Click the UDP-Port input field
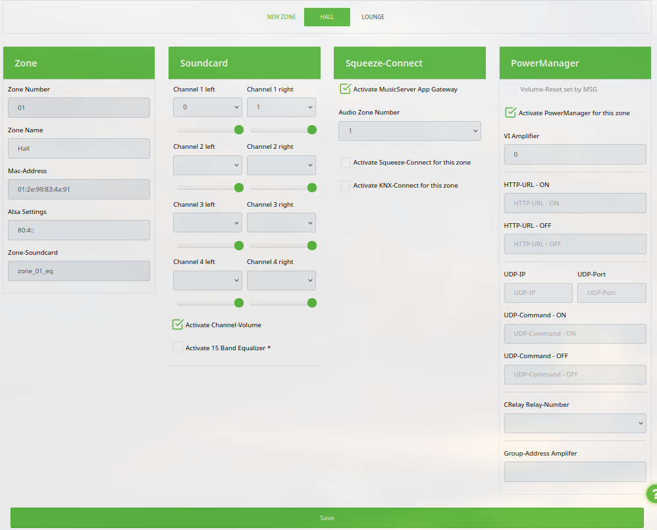This screenshot has width=657, height=530. (612, 293)
